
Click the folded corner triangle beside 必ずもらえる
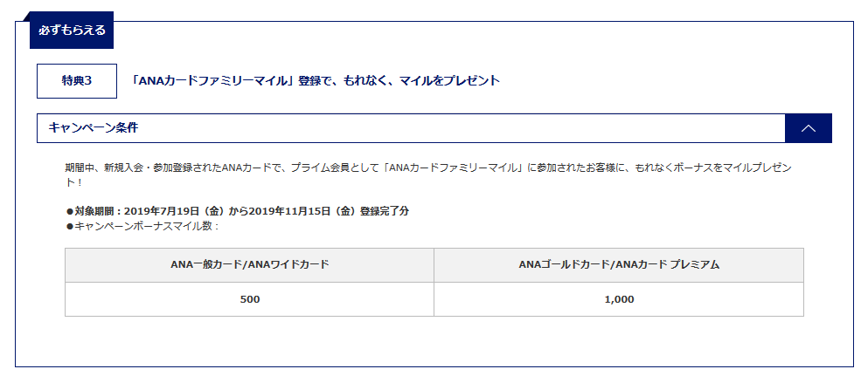[x=24, y=17]
